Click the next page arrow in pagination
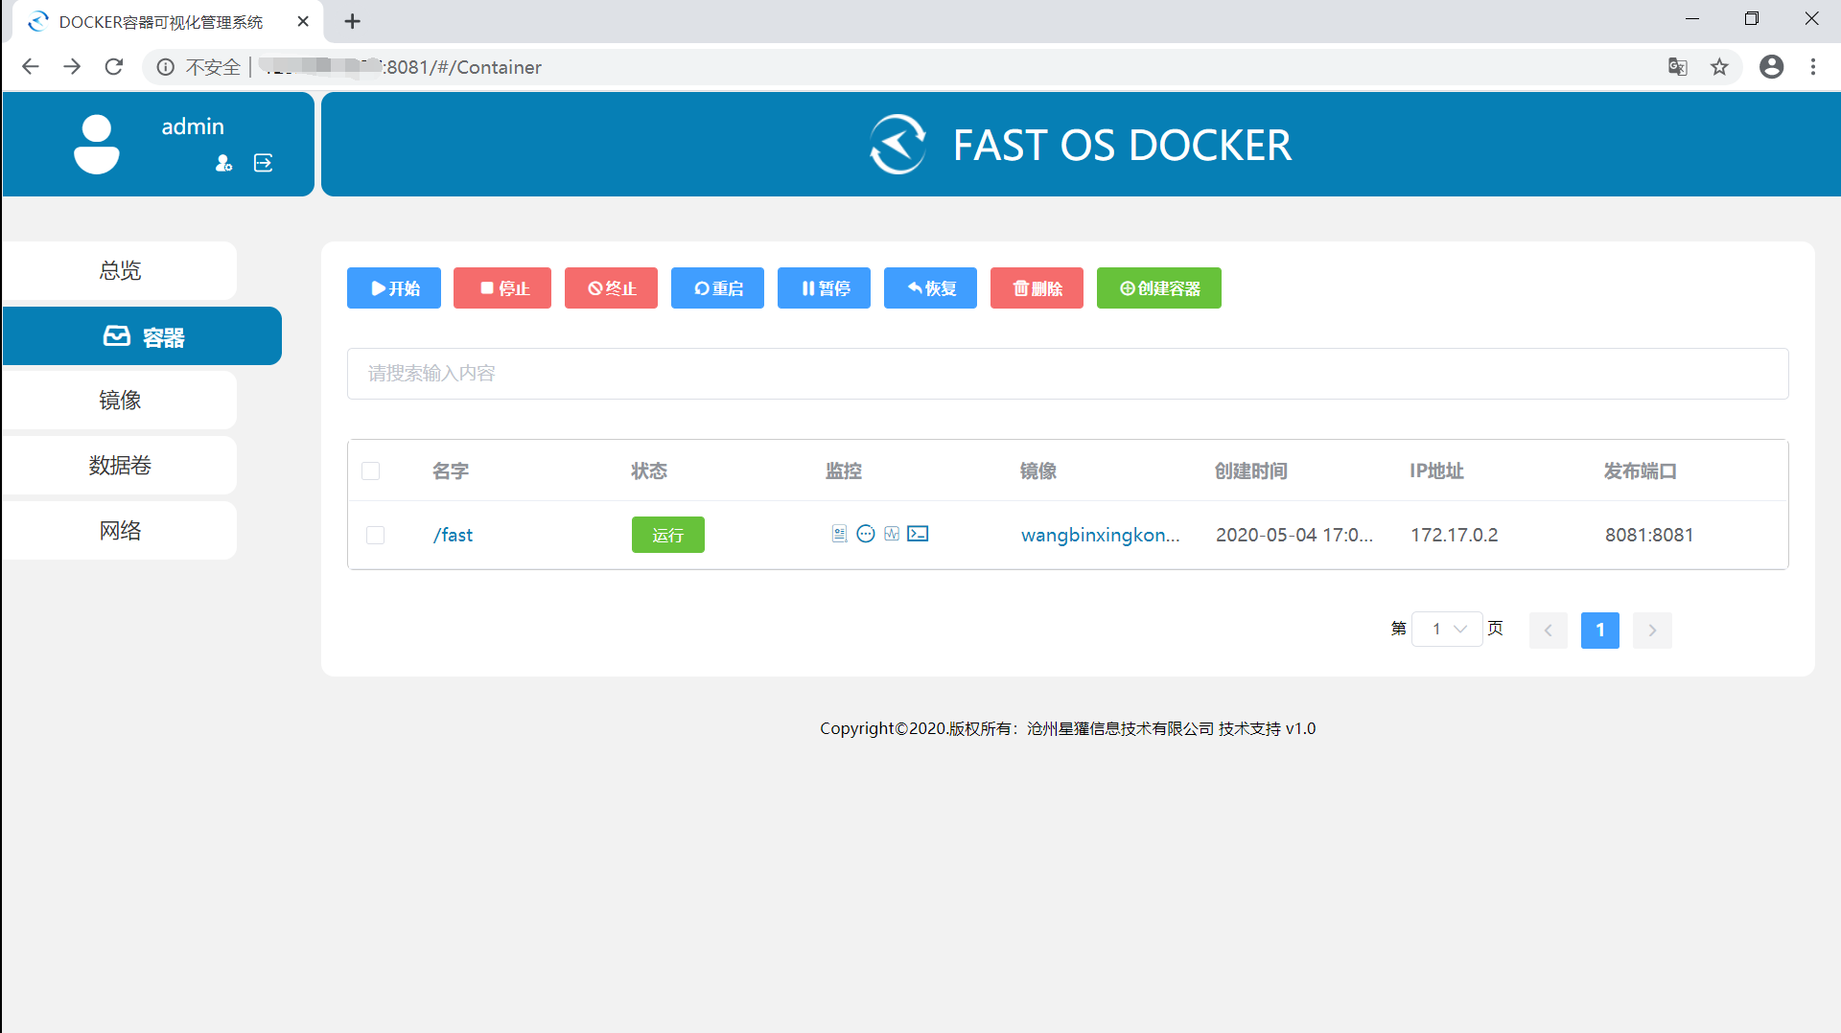1841x1033 pixels. (1652, 631)
